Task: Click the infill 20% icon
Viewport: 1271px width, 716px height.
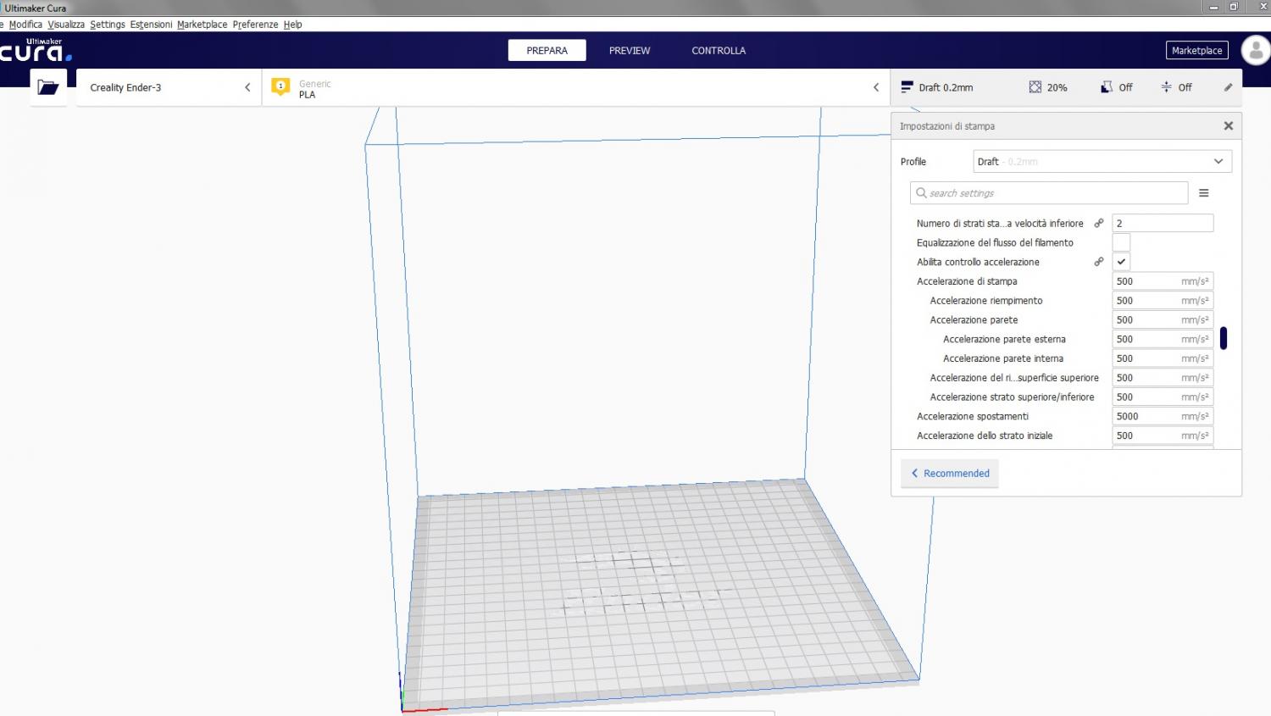Action: [x=1035, y=87]
